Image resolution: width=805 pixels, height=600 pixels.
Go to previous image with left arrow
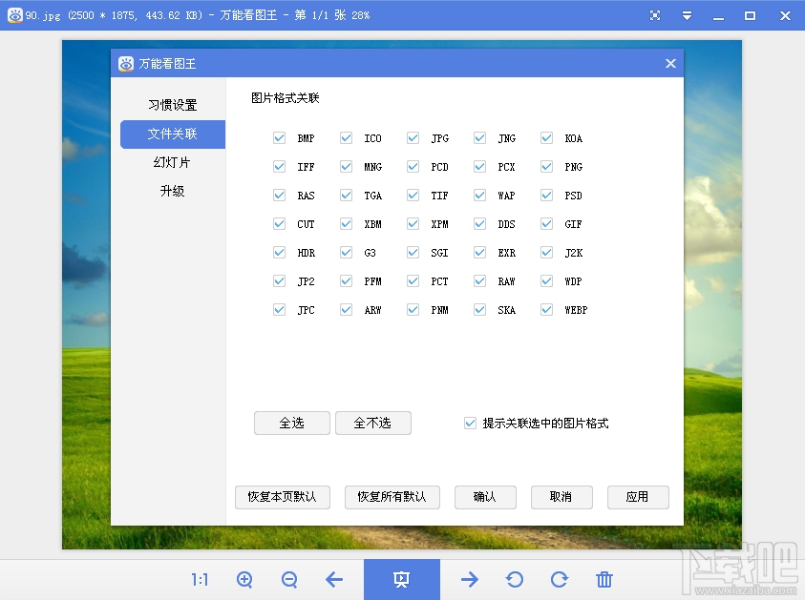(334, 579)
